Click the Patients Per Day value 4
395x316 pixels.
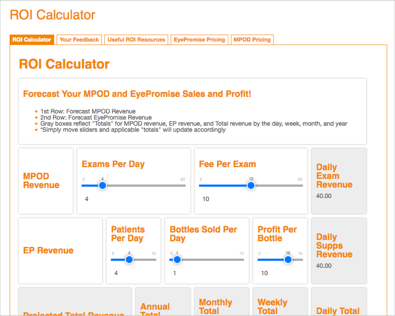point(116,273)
